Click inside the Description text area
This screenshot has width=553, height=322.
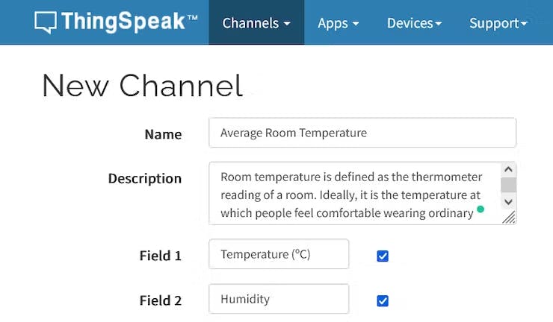pos(351,194)
